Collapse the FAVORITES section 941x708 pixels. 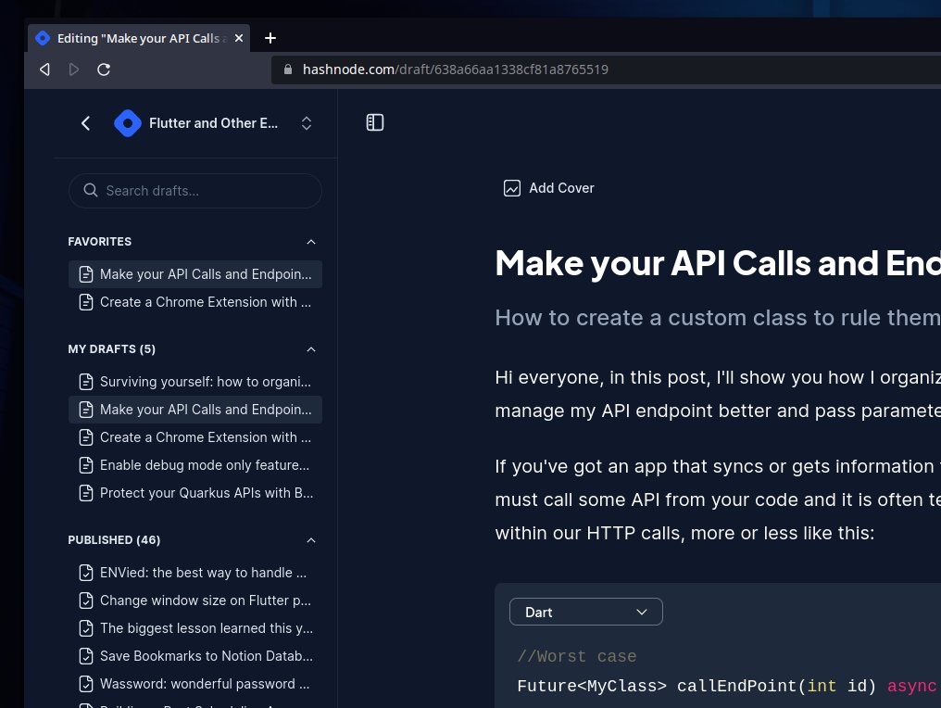click(x=311, y=241)
